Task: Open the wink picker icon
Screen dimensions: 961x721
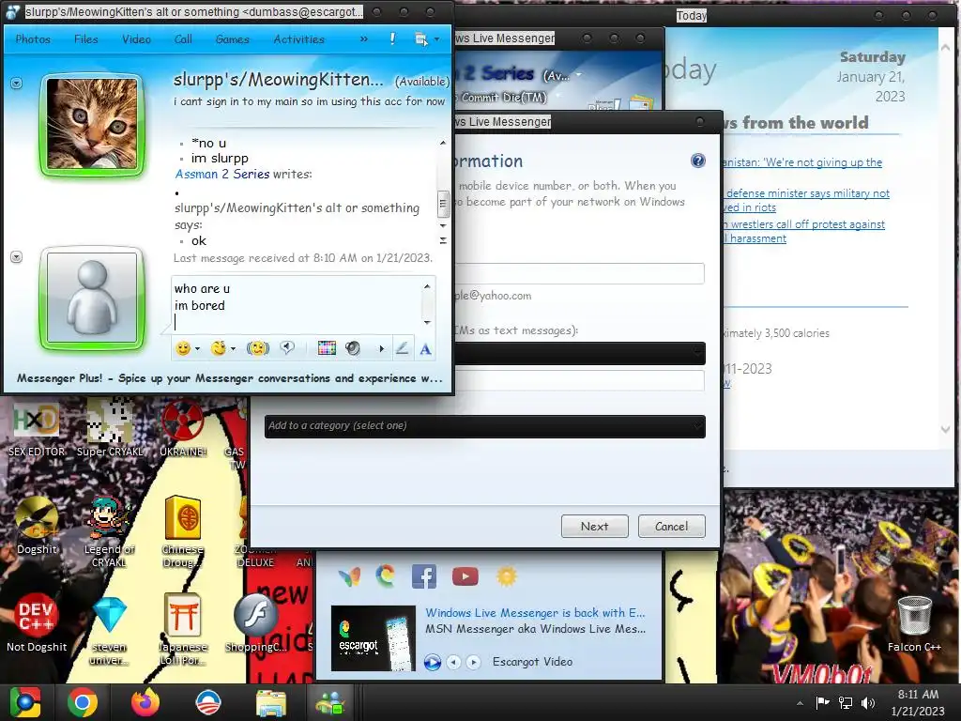Action: (x=218, y=348)
